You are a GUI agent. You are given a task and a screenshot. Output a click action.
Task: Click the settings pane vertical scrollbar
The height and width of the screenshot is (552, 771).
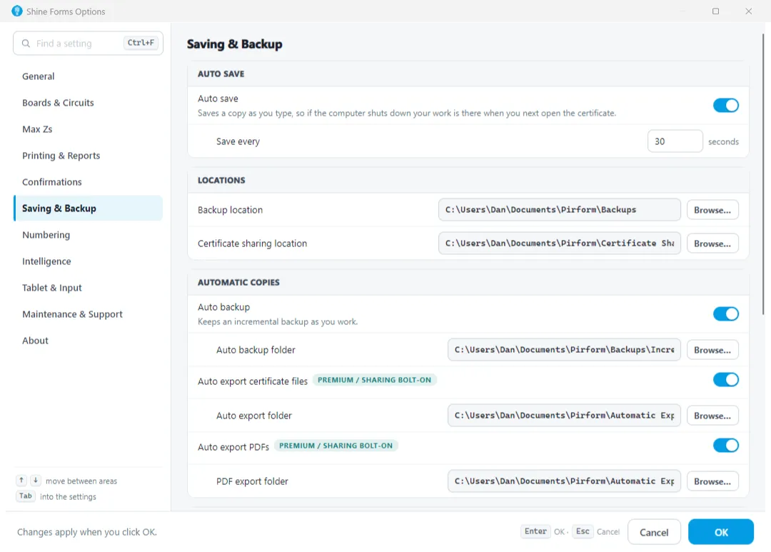tap(763, 174)
